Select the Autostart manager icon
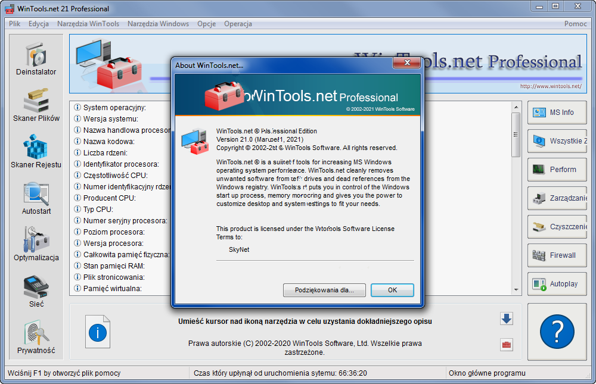The height and width of the screenshot is (384, 596). pyautogui.click(x=36, y=198)
